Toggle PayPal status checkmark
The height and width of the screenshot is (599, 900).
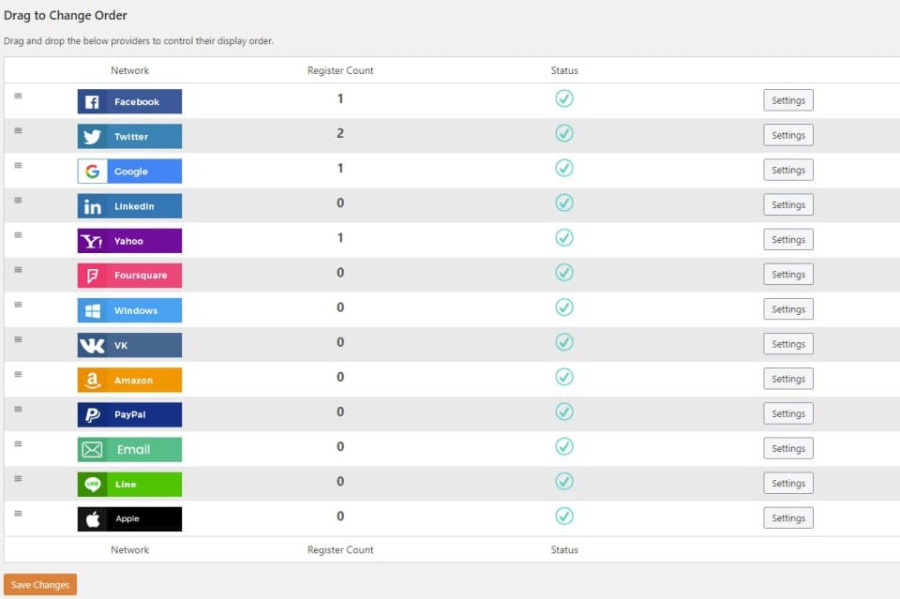click(x=564, y=412)
